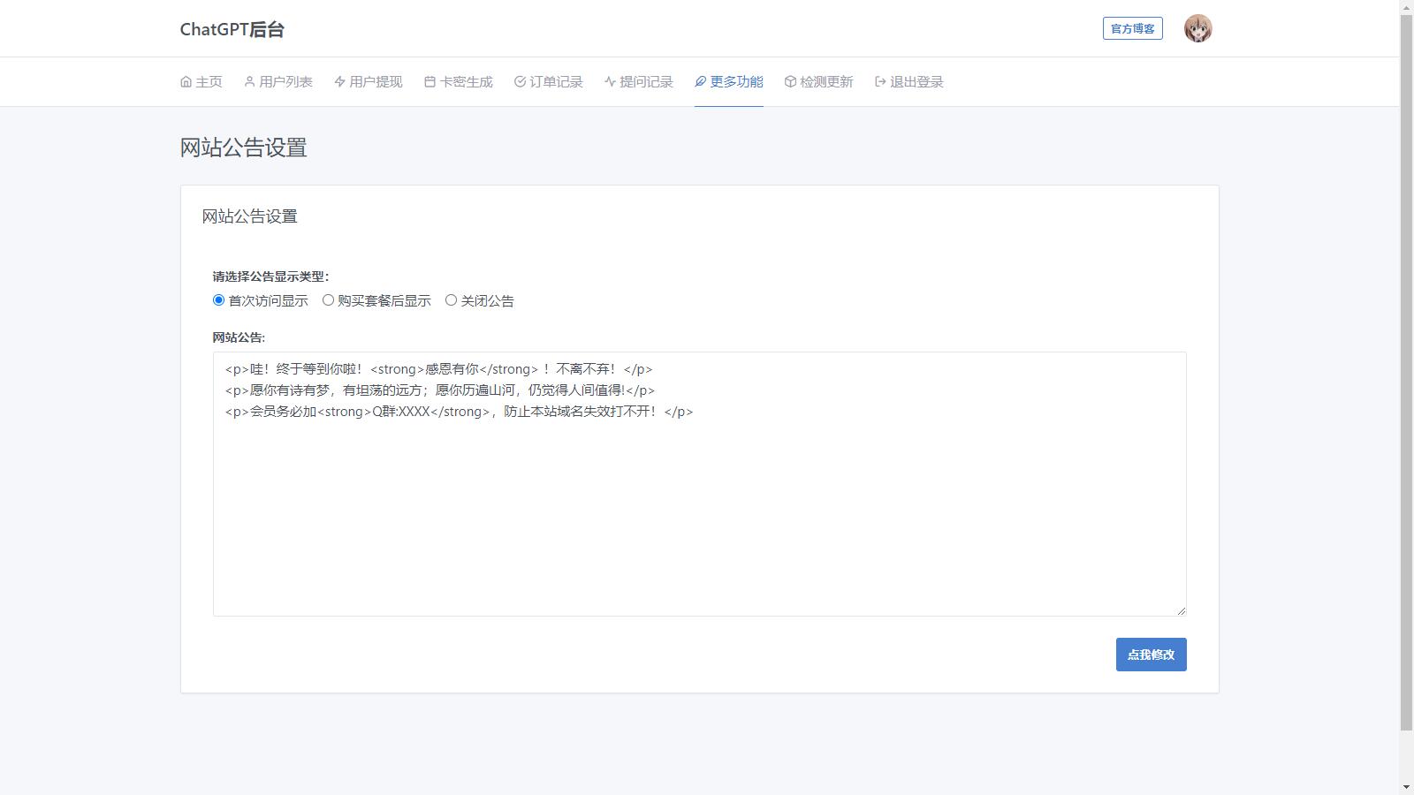Click the calendar icon for 卡密生成
The width and height of the screenshot is (1414, 795).
(430, 82)
